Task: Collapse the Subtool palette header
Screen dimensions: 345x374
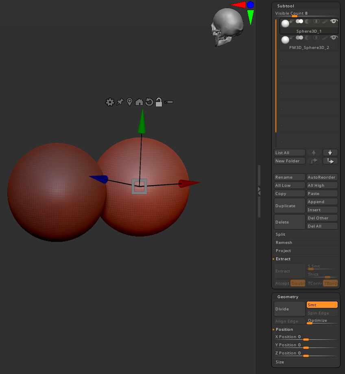Action: 286,6
